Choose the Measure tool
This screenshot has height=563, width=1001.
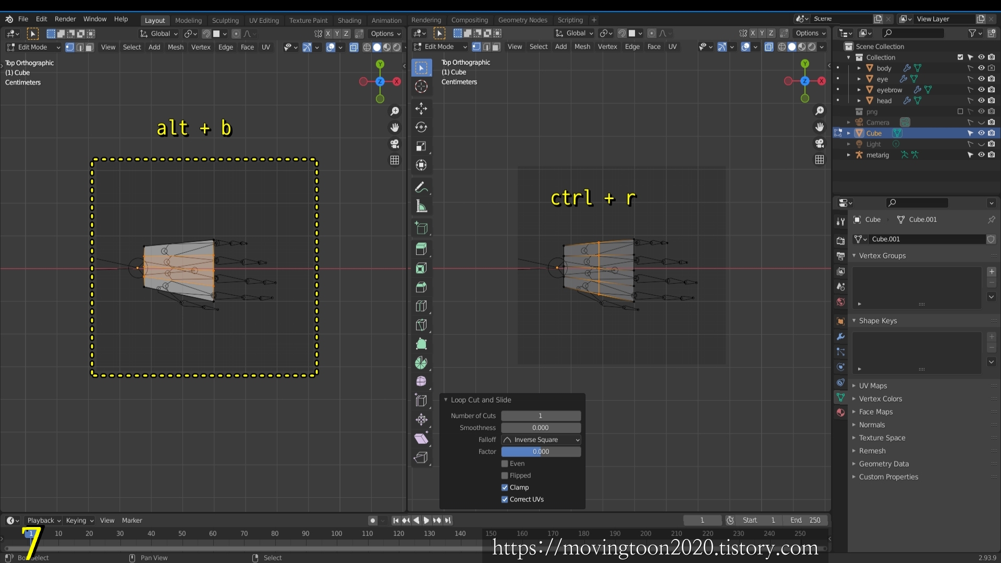421,206
